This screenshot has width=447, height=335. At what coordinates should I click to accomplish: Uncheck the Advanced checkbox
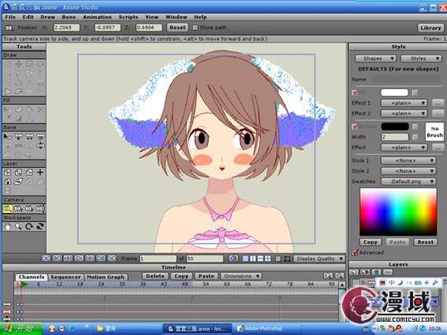(x=356, y=253)
